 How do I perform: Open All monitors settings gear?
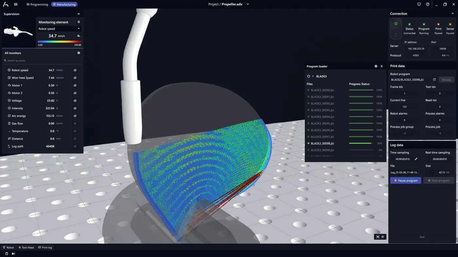coord(79,53)
